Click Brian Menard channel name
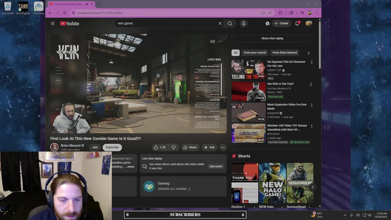Viewport: 391px width, 220px height. (x=71, y=145)
